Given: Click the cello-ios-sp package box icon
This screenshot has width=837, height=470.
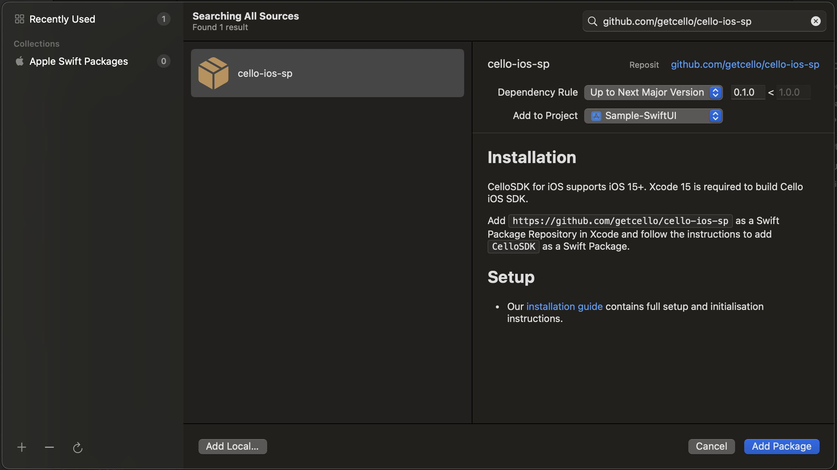Looking at the screenshot, I should 213,73.
